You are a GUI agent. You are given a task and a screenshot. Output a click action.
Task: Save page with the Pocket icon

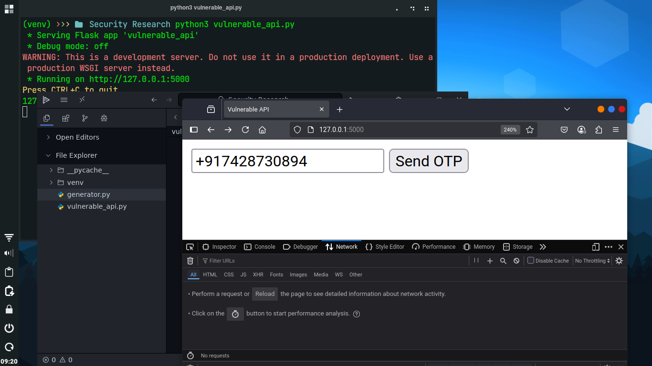(564, 129)
